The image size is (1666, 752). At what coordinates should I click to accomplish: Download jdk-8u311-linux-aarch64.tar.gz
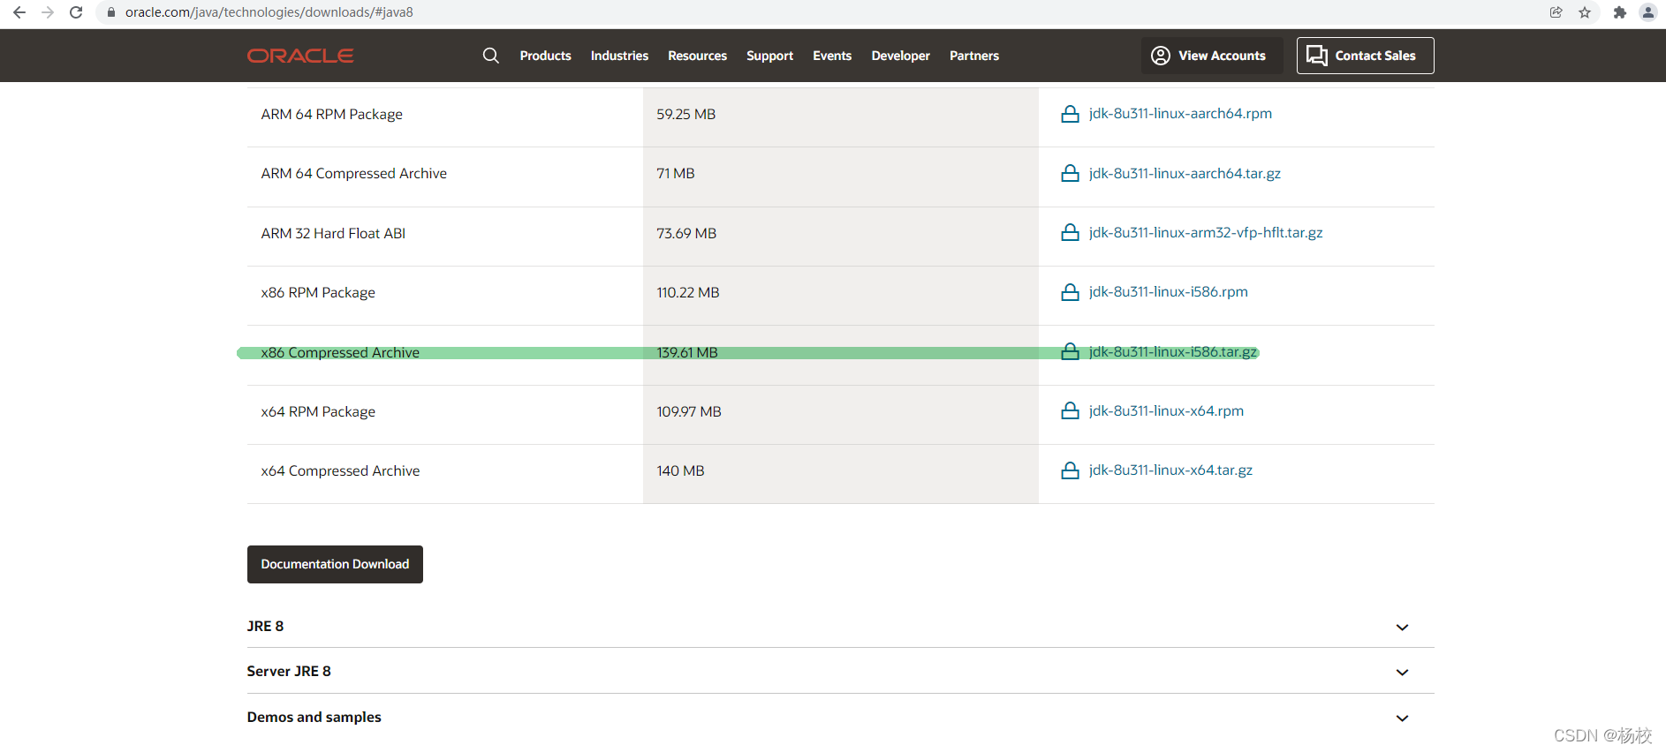coord(1185,173)
